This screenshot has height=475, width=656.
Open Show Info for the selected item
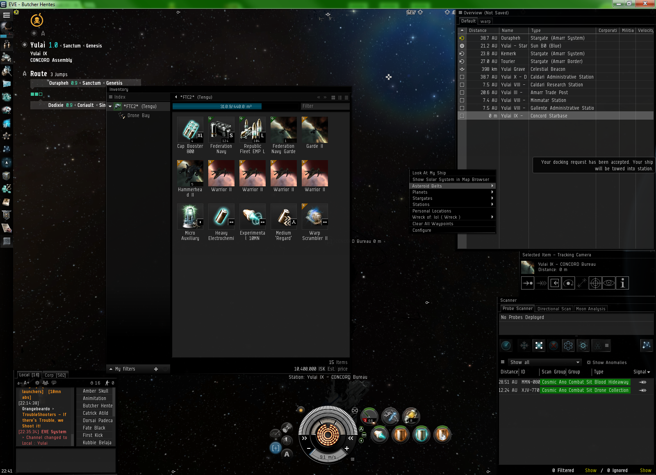[x=622, y=283]
